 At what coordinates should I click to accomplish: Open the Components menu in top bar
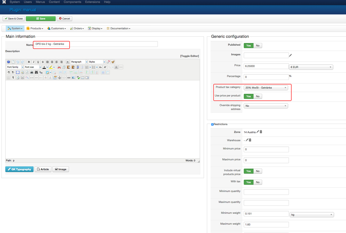coord(72,2)
